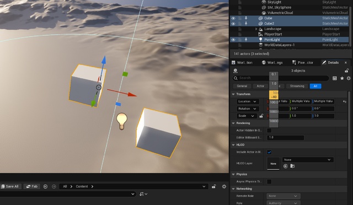
Task: Toggle PointLight visibility eye icon
Action: 233,40
